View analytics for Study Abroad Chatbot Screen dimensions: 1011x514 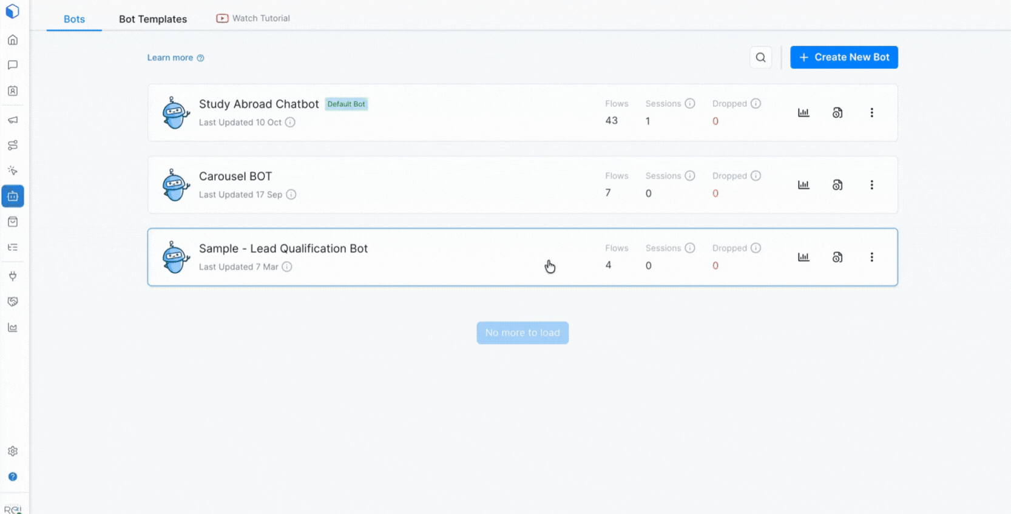(803, 113)
